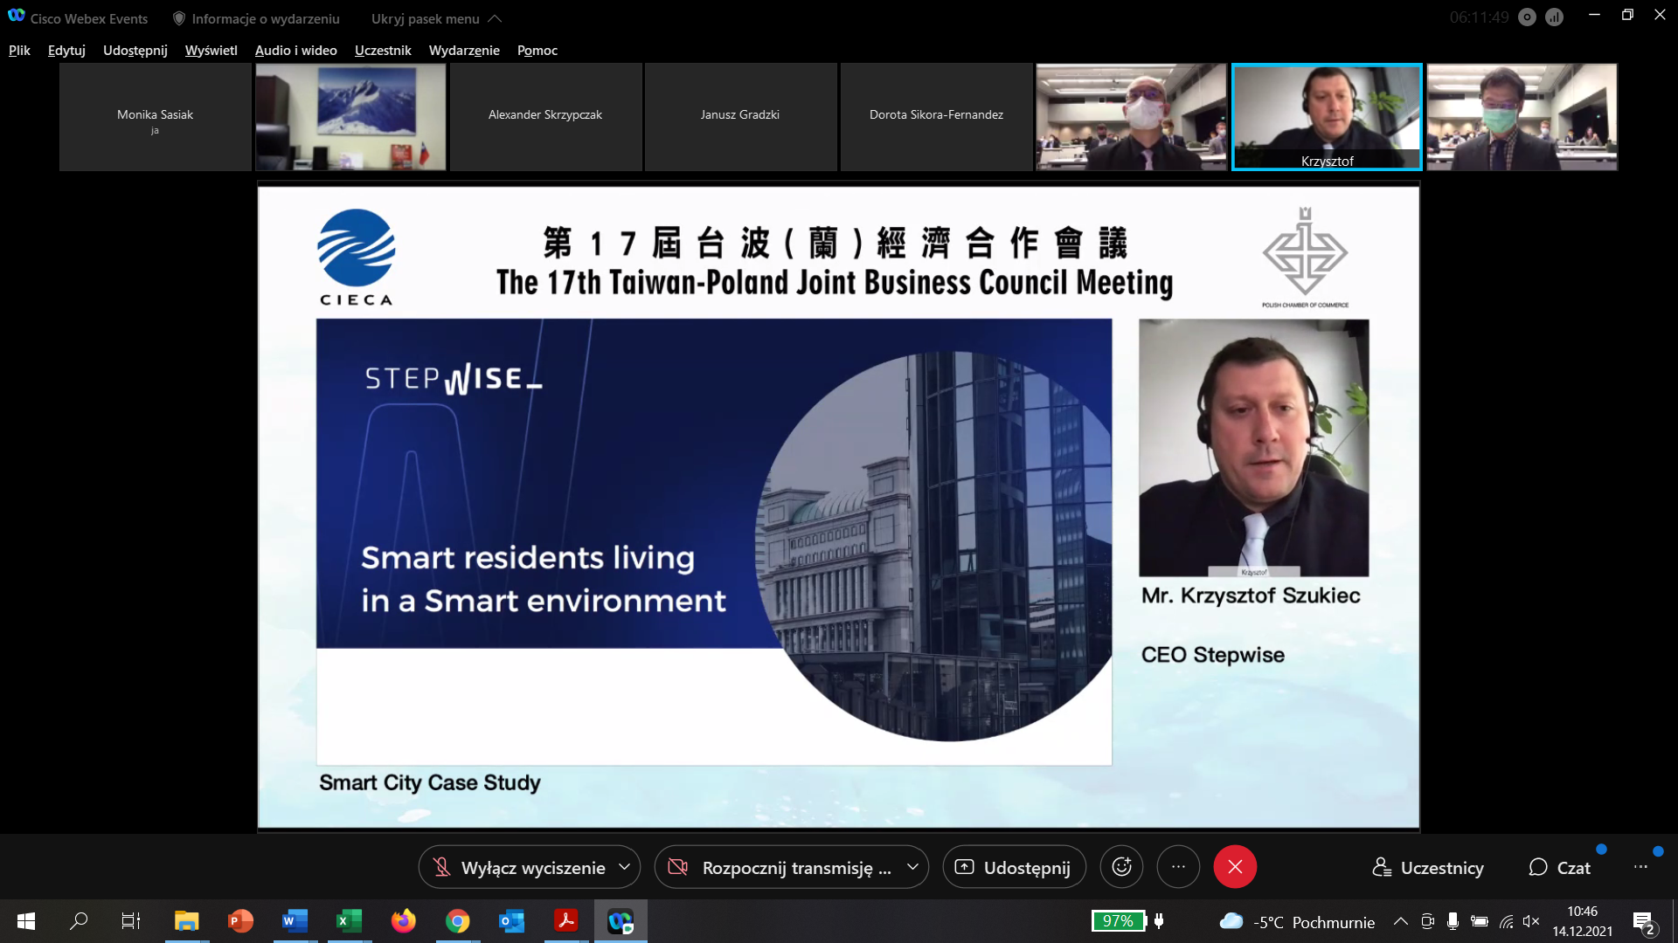Click the Udostępnij share button
1678x943 pixels.
point(1014,868)
